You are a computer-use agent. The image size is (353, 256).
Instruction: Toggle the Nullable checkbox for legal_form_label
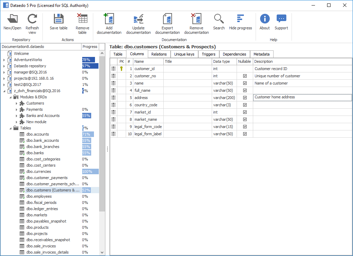[245, 134]
